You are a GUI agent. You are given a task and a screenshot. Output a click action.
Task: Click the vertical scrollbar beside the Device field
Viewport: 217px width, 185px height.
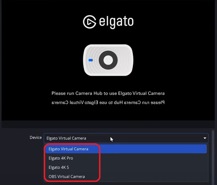point(213,158)
